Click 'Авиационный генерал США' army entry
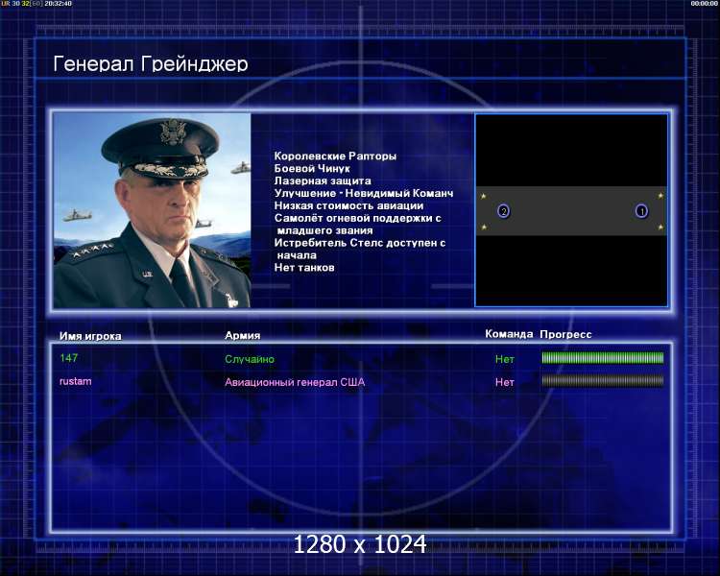 point(295,382)
